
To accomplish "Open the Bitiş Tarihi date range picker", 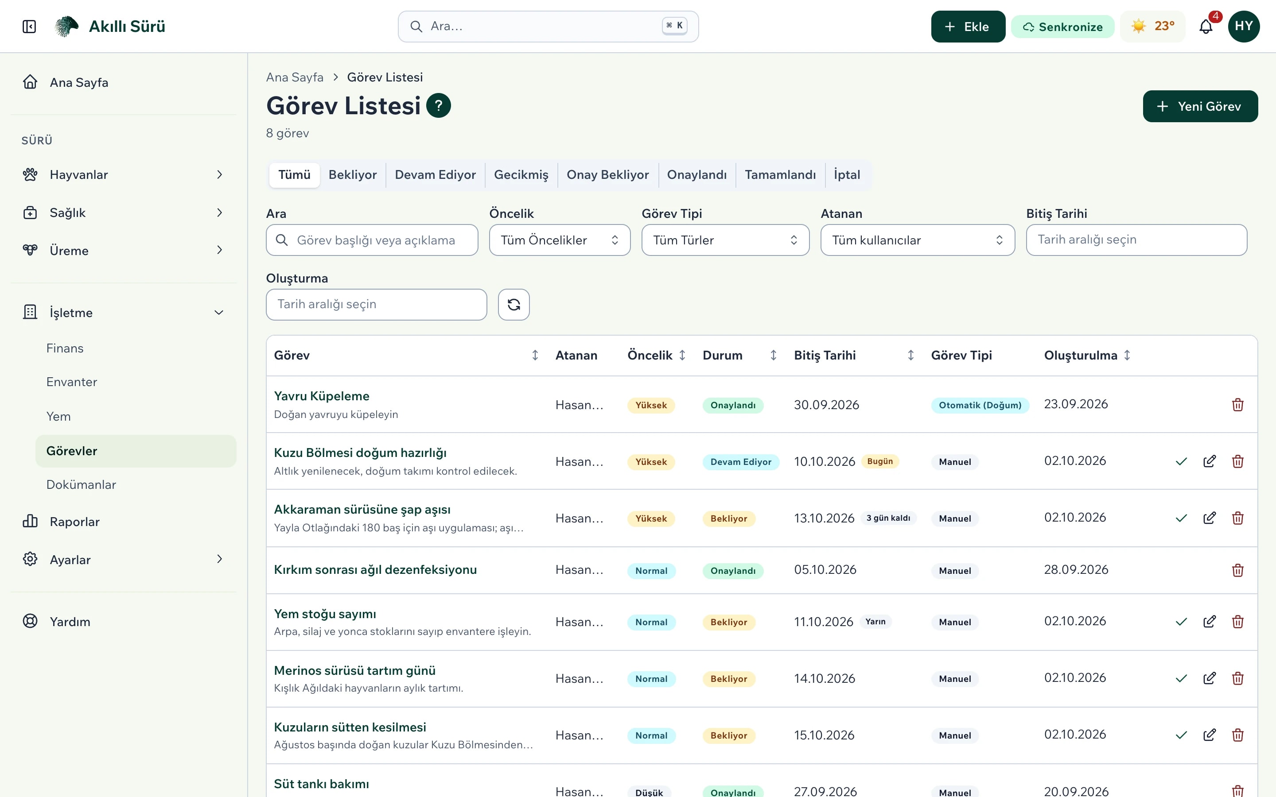I will 1136,240.
